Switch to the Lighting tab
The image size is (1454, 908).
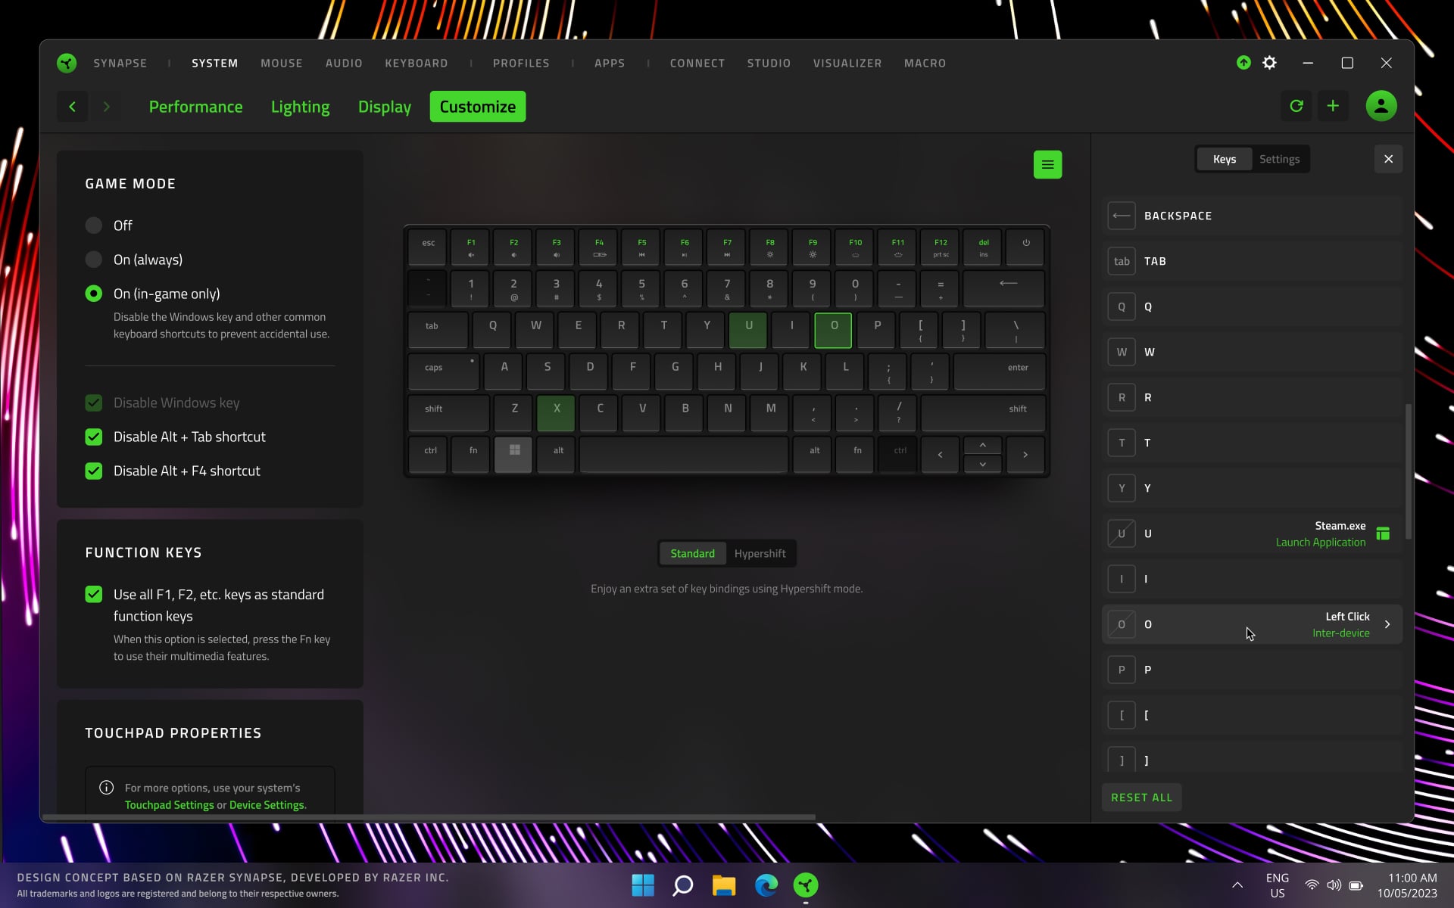coord(301,107)
